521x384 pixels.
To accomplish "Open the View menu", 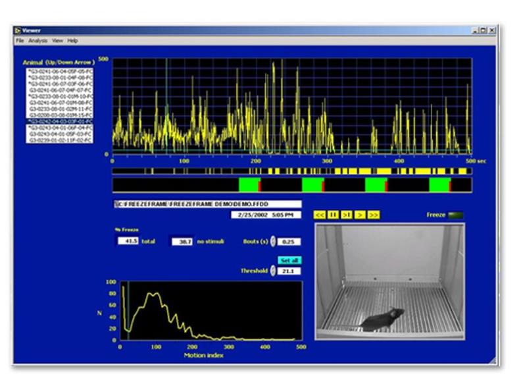I will coord(57,41).
